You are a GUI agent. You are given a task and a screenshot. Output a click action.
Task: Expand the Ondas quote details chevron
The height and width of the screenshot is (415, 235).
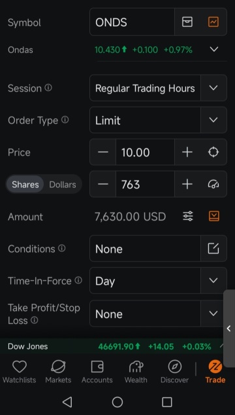tap(214, 49)
